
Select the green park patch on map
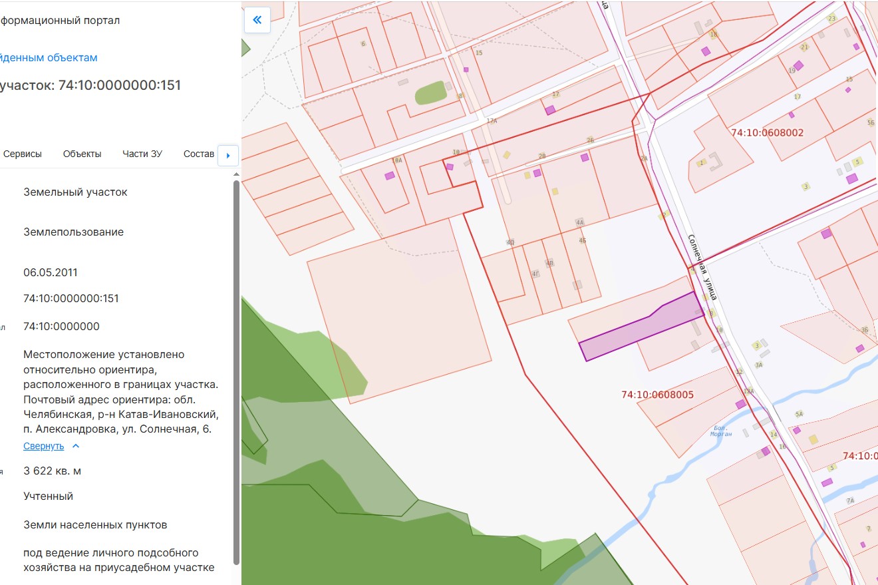pyautogui.click(x=431, y=93)
